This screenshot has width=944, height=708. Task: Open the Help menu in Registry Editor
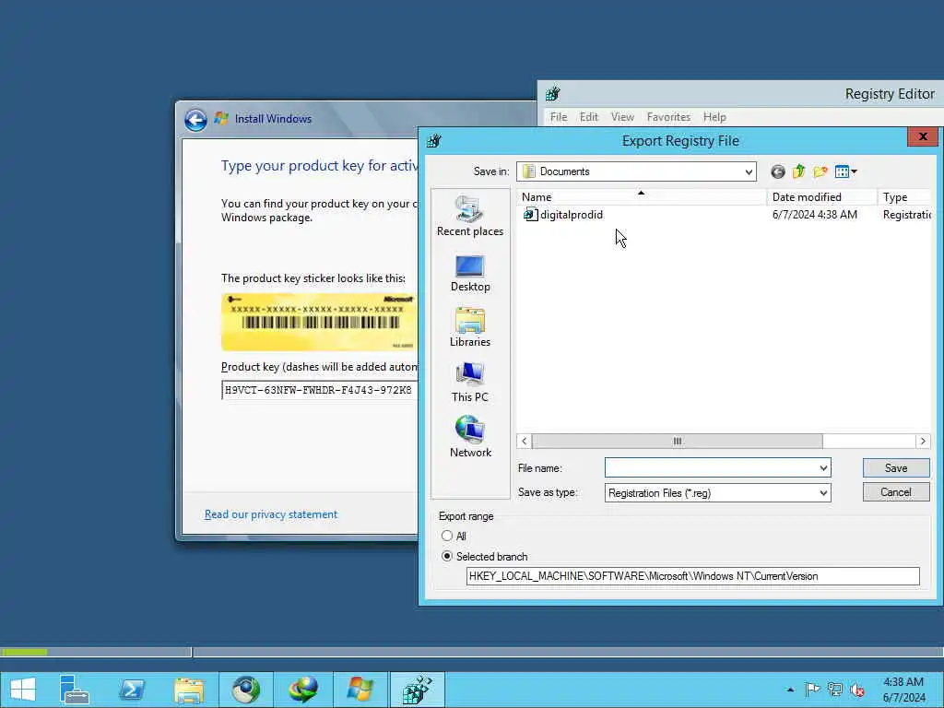pyautogui.click(x=714, y=117)
